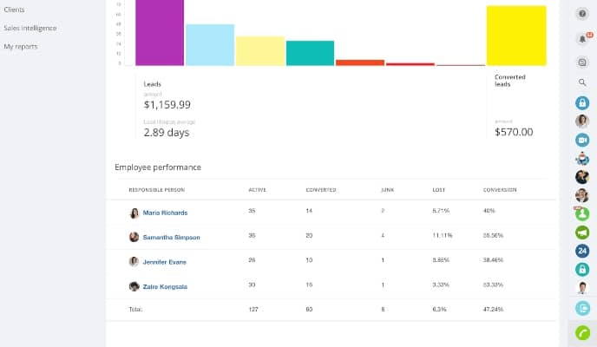Click the green user icon with badge
This screenshot has width=597, height=347.
(582, 213)
